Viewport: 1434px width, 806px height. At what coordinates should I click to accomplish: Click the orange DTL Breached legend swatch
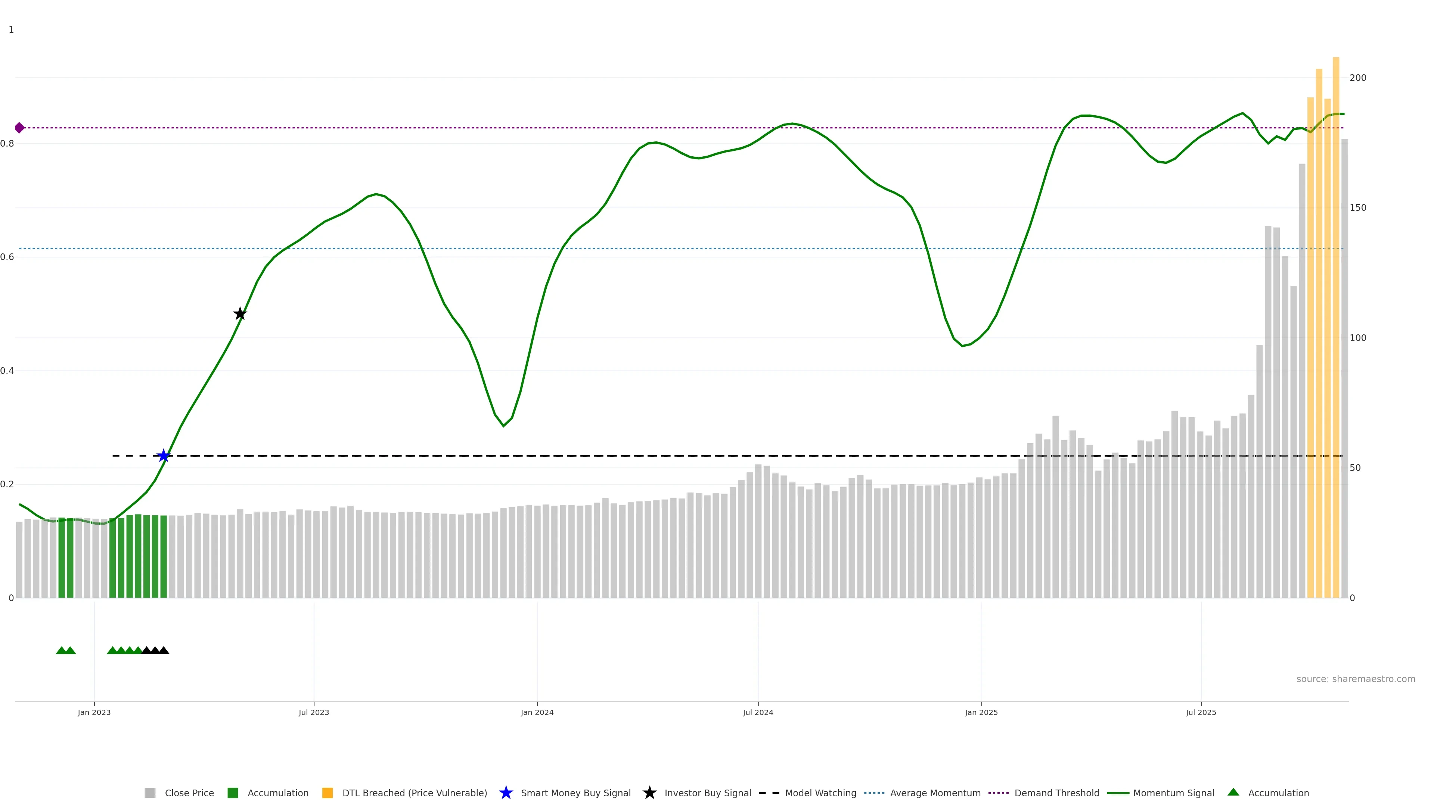click(328, 793)
